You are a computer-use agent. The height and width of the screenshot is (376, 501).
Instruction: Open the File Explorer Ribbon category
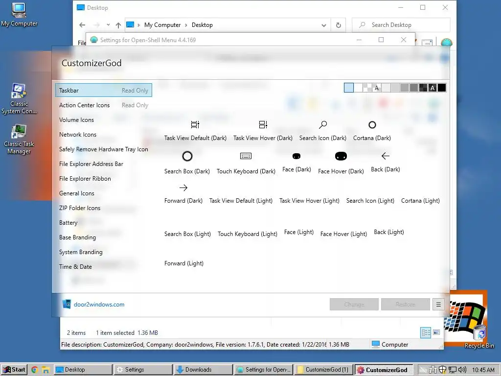tap(104, 179)
